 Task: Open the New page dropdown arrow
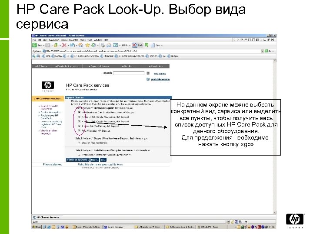tap(162, 45)
